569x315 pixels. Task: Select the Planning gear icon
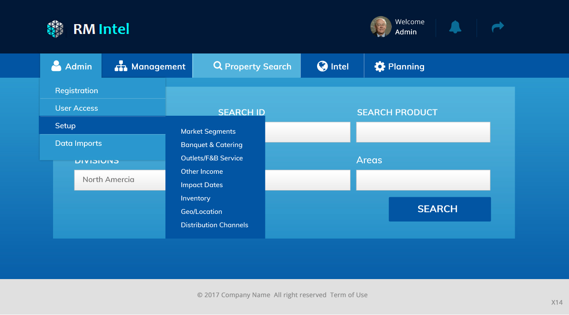tap(380, 66)
